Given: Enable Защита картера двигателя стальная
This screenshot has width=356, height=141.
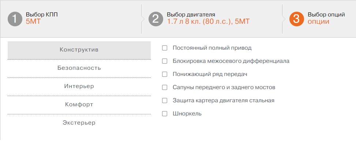Looking at the screenshot, I should click(x=165, y=101).
